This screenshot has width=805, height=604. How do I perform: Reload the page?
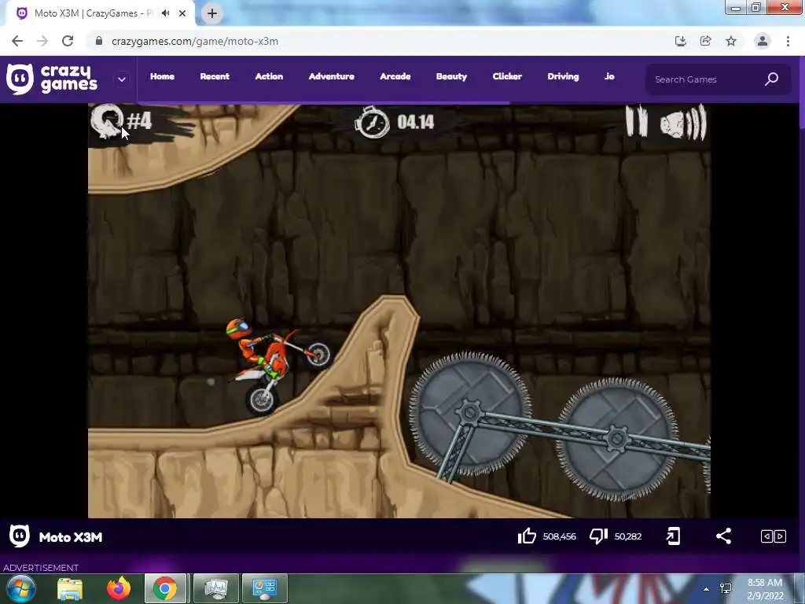click(68, 41)
